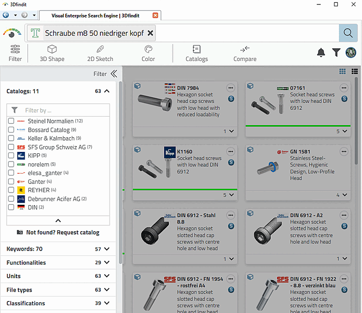Screen dimensions: 362x313
Task: Click the S badge on DIN 6912 - A2 card
Action: (344, 226)
